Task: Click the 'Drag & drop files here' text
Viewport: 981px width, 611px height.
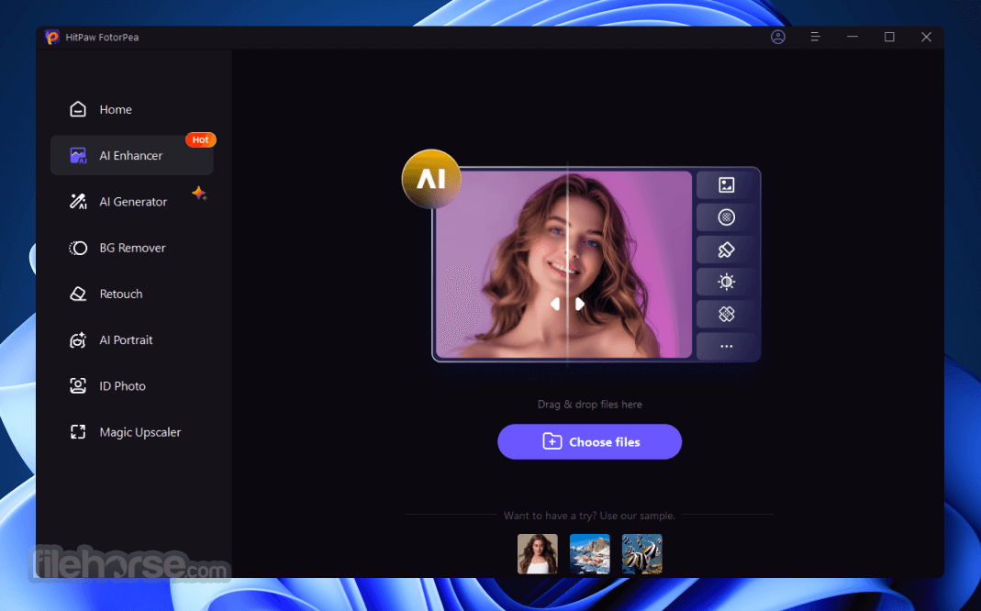Action: coord(590,405)
